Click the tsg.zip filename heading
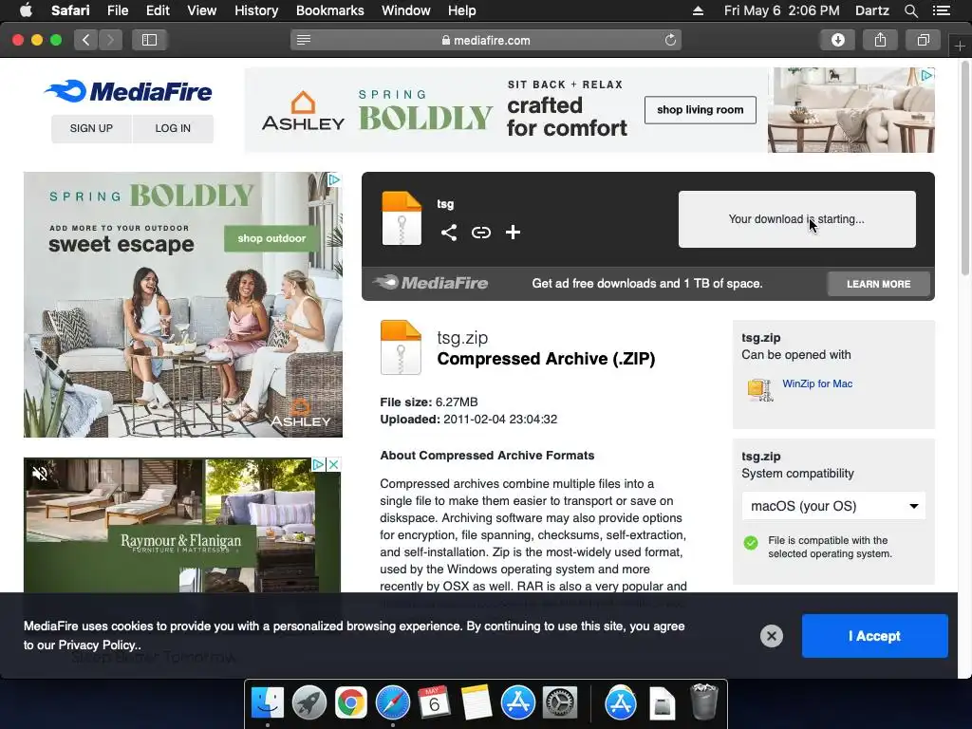Image resolution: width=972 pixels, height=729 pixels. pyautogui.click(x=462, y=338)
